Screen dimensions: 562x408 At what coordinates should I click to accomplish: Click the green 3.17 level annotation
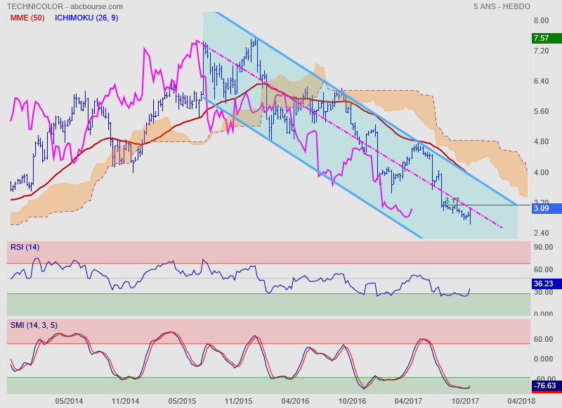click(452, 200)
